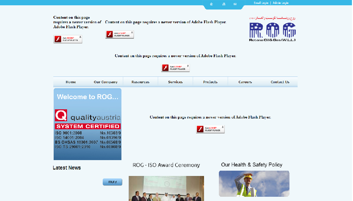Open the Careers page from the menu
This screenshot has height=201, width=353.
(x=245, y=82)
